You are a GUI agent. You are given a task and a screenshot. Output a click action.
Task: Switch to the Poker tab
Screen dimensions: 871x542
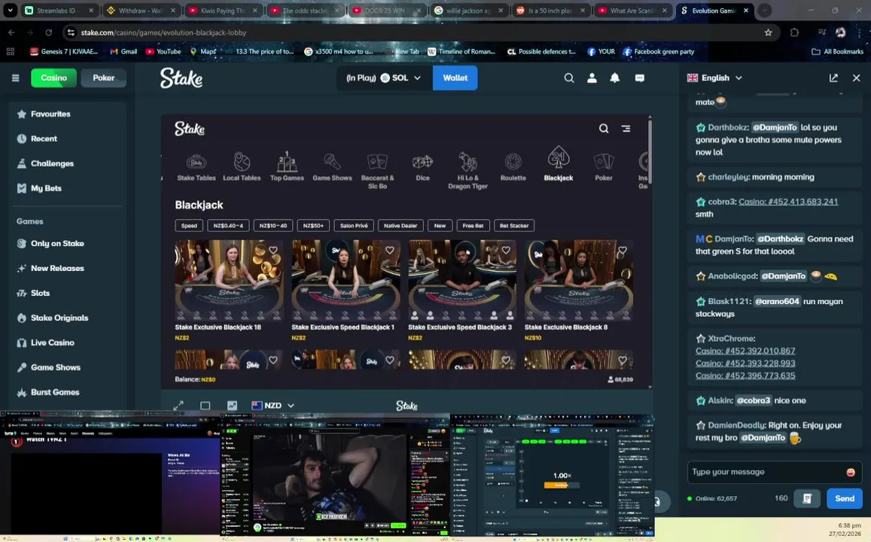pyautogui.click(x=103, y=78)
